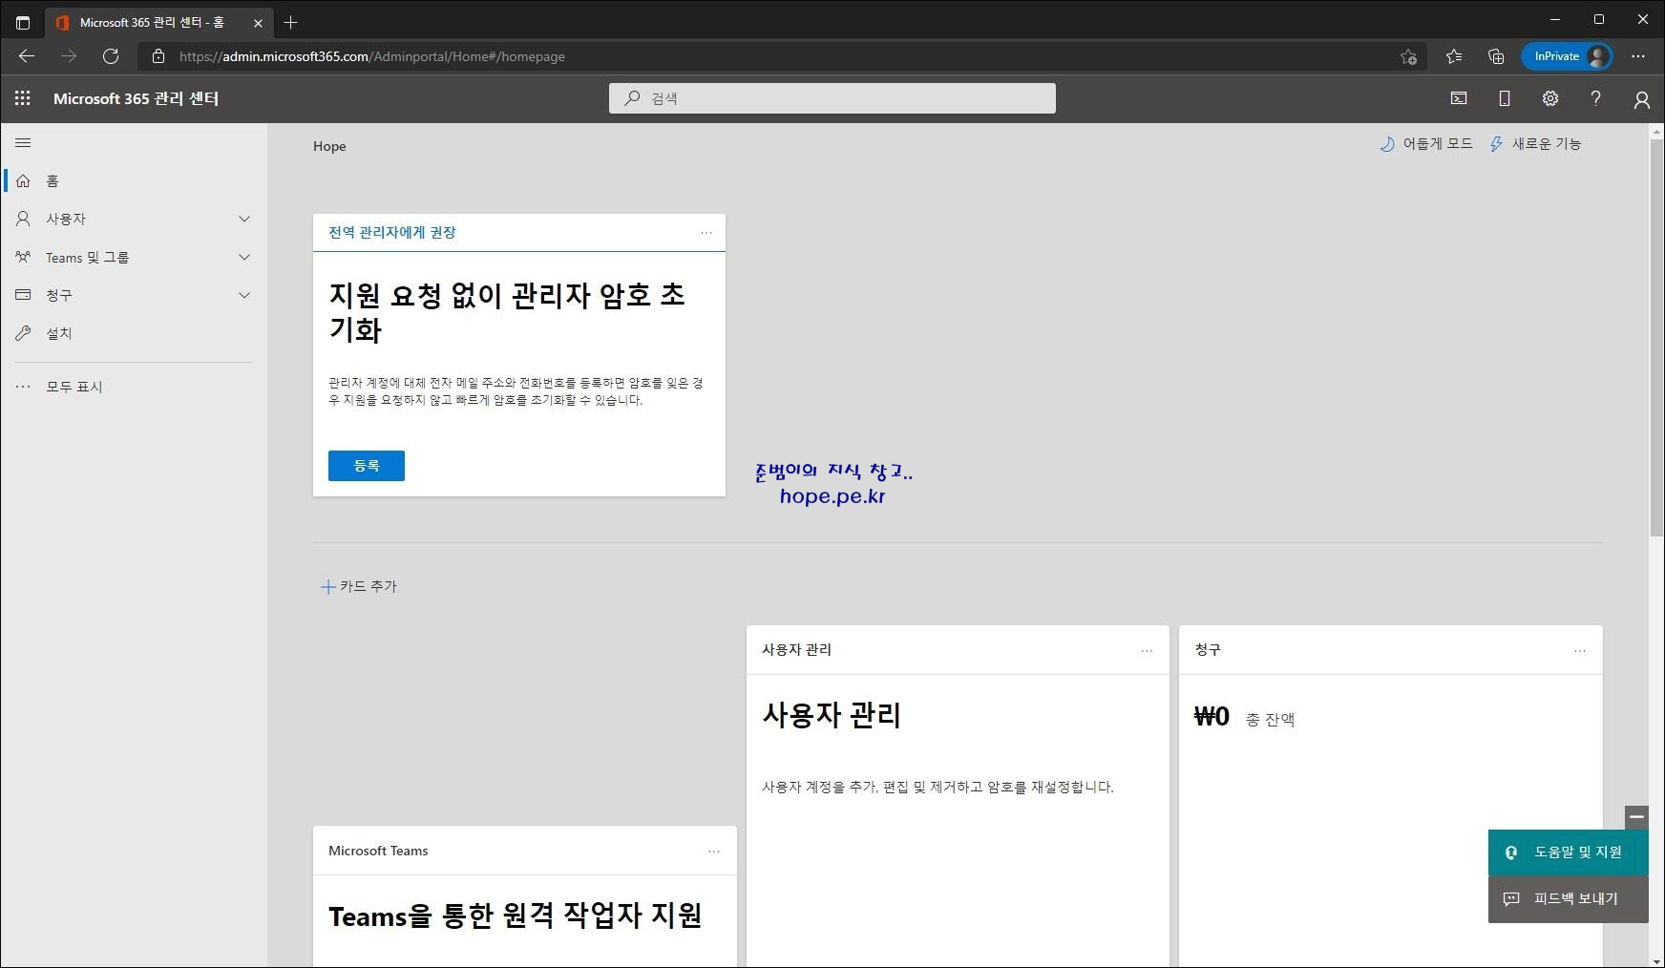This screenshot has width=1665, height=968.
Task: Select Teams 및 그룹 navigation item
Action: 134,257
